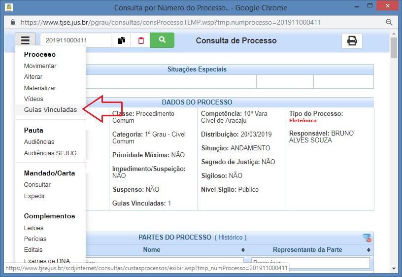The height and width of the screenshot is (277, 402).
Task: Click the scrollbar down arrow
Action: click(394, 269)
